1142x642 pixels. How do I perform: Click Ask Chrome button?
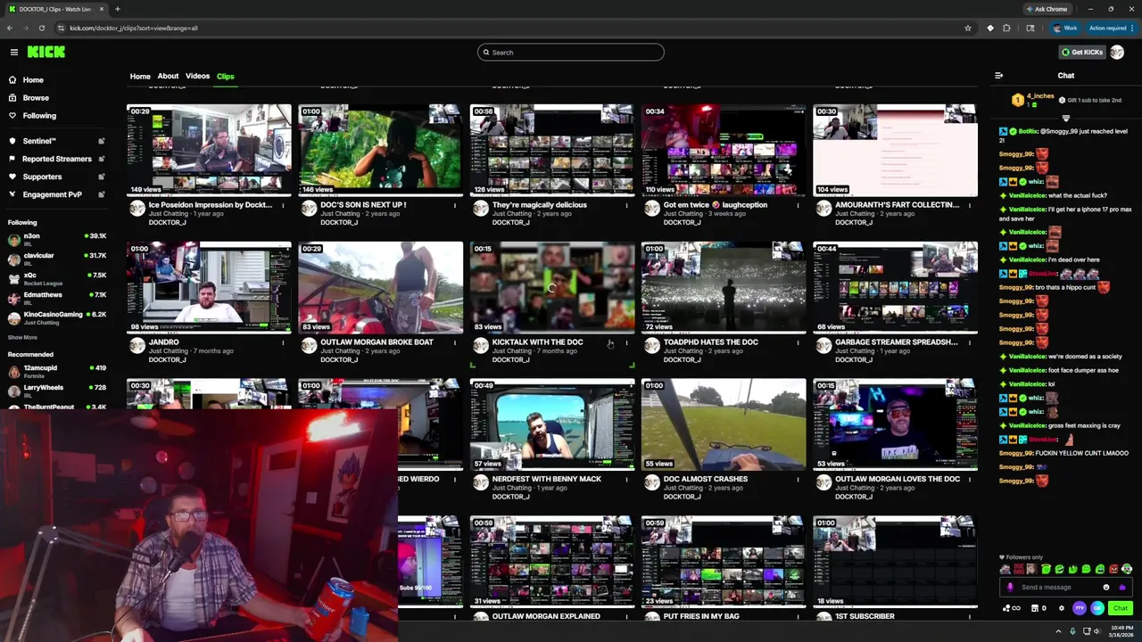click(x=1047, y=9)
